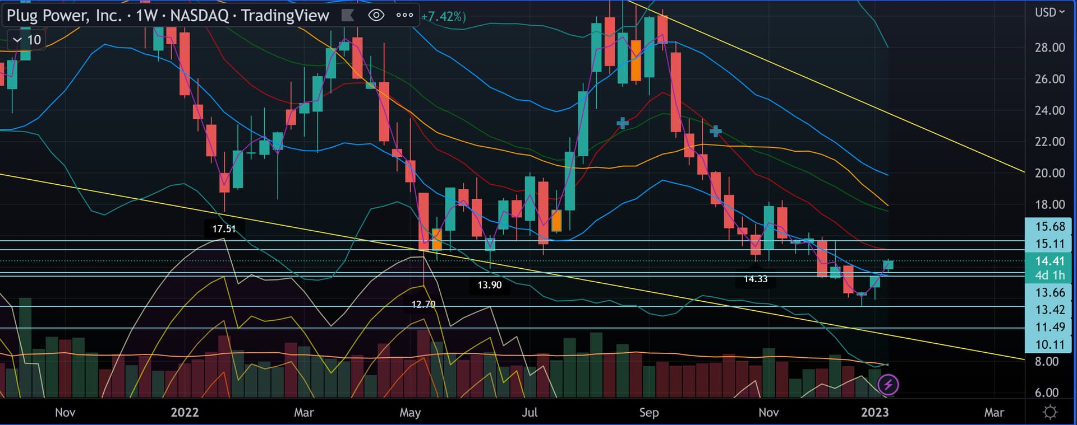
Task: Click the 17.51 low price annotation
Action: click(224, 228)
